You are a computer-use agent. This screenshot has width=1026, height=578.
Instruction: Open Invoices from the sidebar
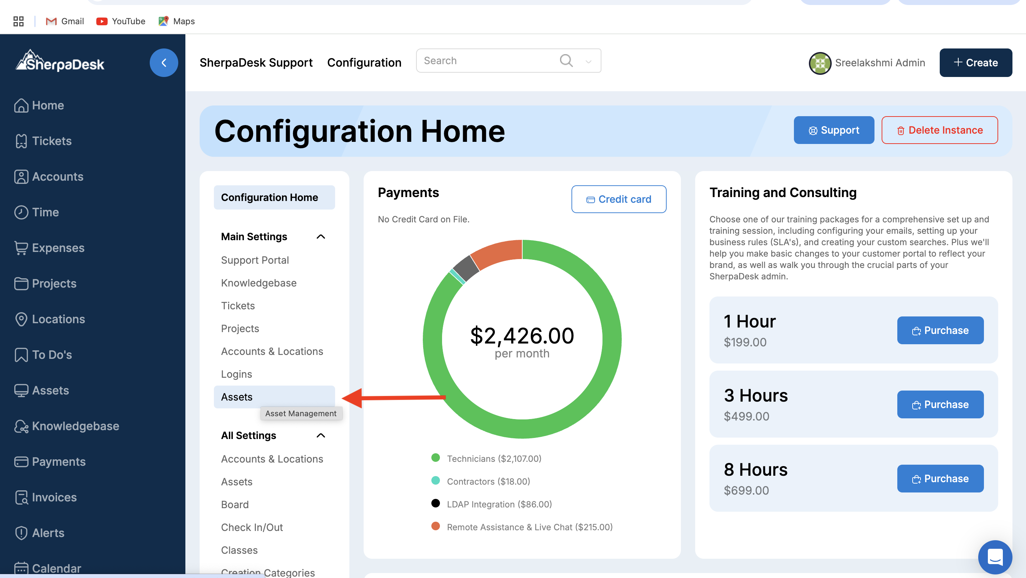(54, 497)
